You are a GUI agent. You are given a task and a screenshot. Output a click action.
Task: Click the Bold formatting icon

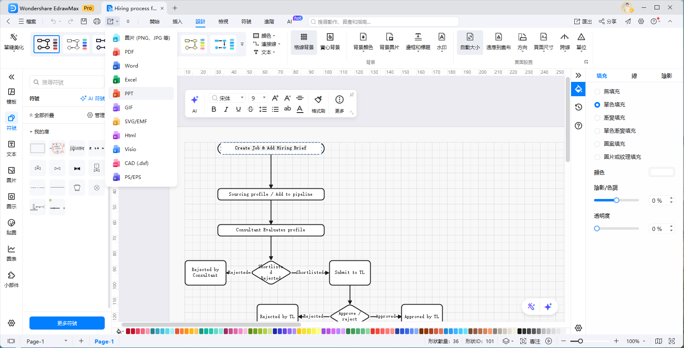coord(214,109)
